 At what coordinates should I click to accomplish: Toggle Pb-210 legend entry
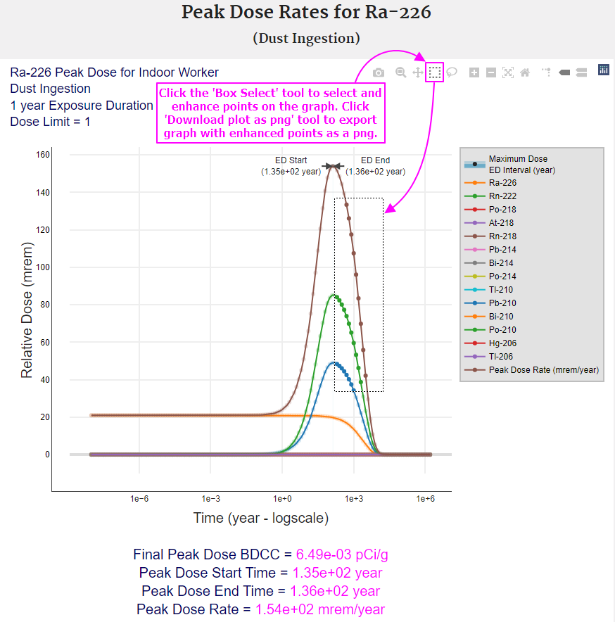(502, 303)
